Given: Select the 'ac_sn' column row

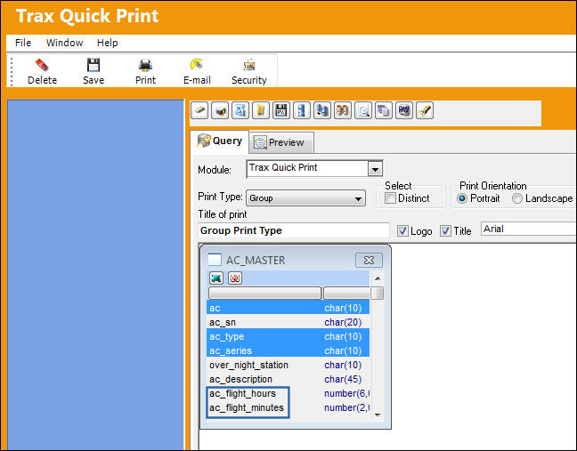Looking at the screenshot, I should tap(288, 322).
